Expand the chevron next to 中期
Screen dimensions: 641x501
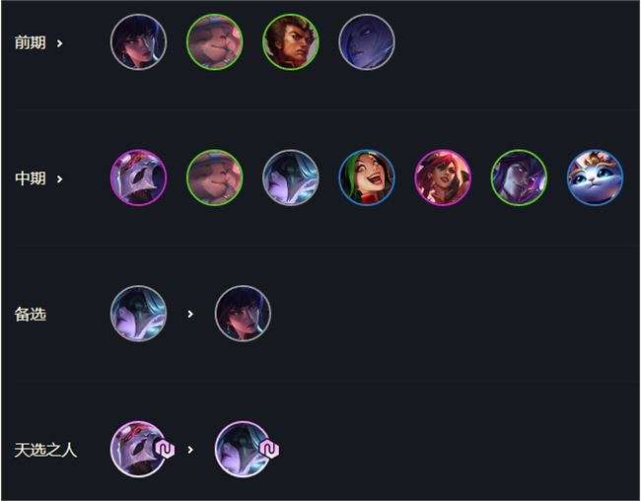point(60,179)
